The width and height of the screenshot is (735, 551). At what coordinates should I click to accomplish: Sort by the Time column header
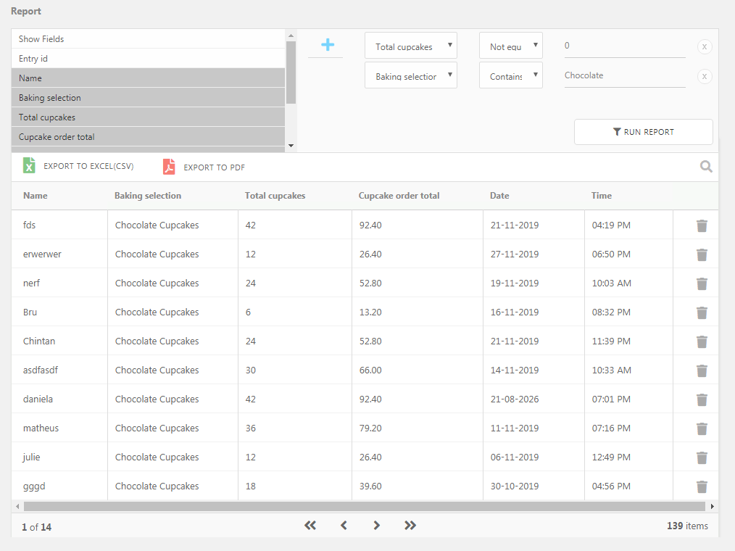tap(601, 196)
